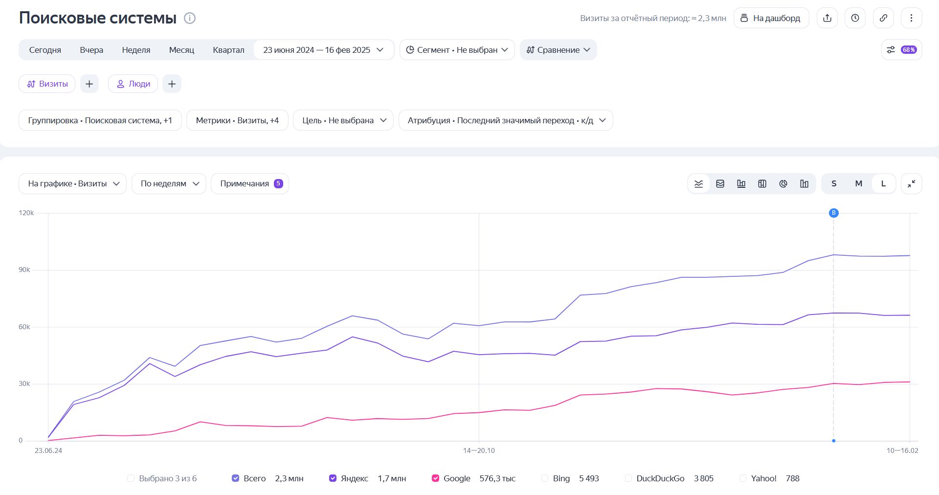The width and height of the screenshot is (939, 495).
Task: Add another visits condition with plus next to Визиты
Action: click(89, 84)
